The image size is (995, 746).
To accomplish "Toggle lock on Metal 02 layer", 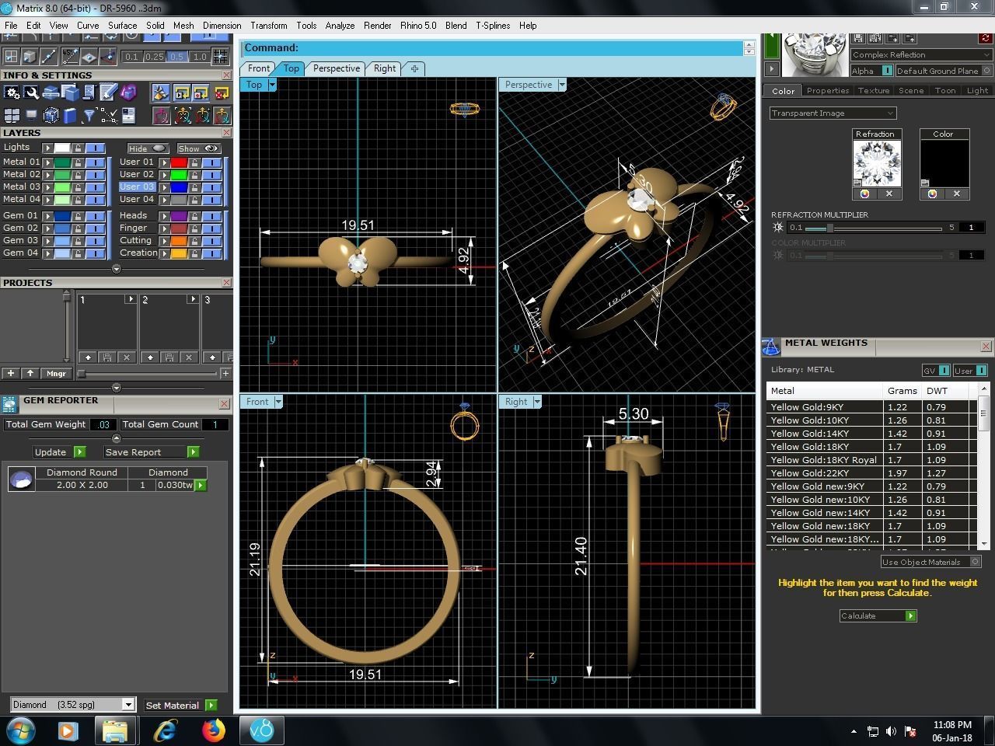I will (78, 175).
